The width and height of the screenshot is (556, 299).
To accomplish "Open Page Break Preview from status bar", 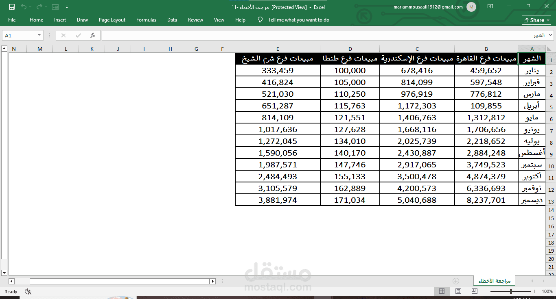I will pyautogui.click(x=474, y=291).
